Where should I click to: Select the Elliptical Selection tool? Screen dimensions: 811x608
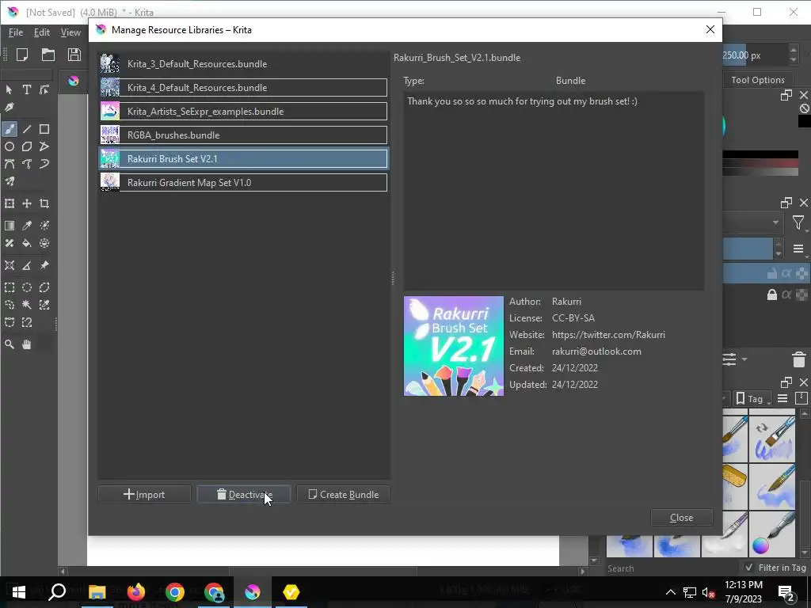pyautogui.click(x=26, y=287)
